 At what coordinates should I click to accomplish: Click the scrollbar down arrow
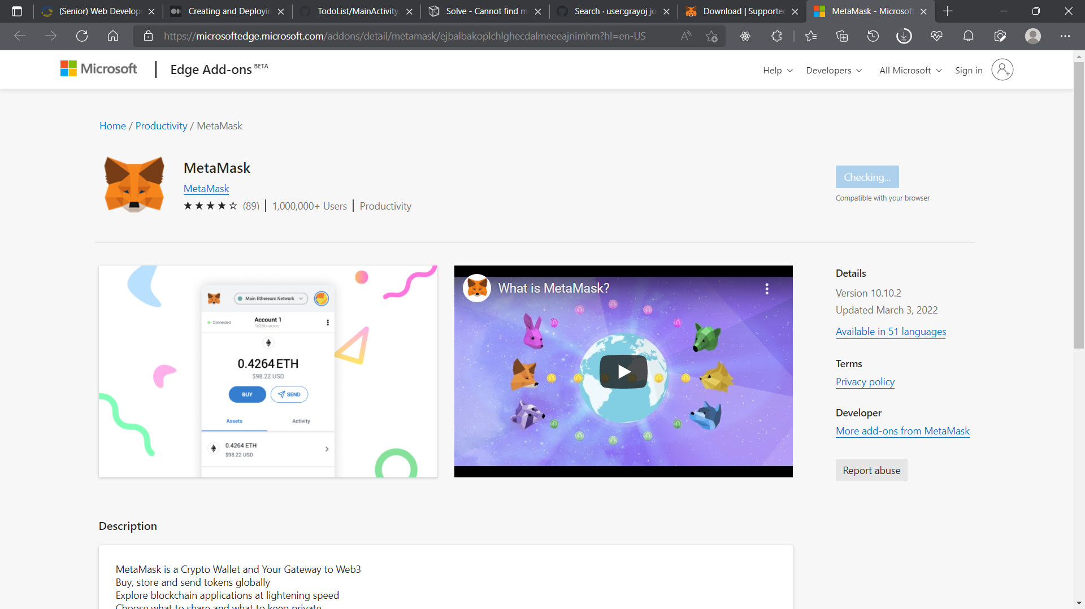click(1079, 603)
